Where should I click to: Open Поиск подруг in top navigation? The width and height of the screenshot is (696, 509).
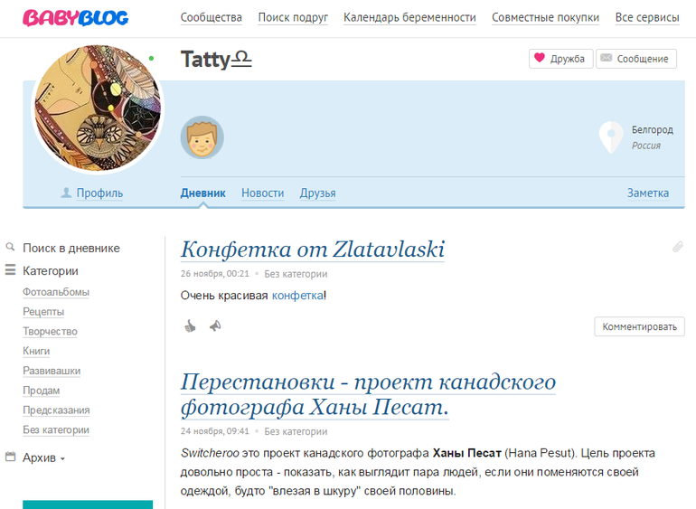point(293,18)
